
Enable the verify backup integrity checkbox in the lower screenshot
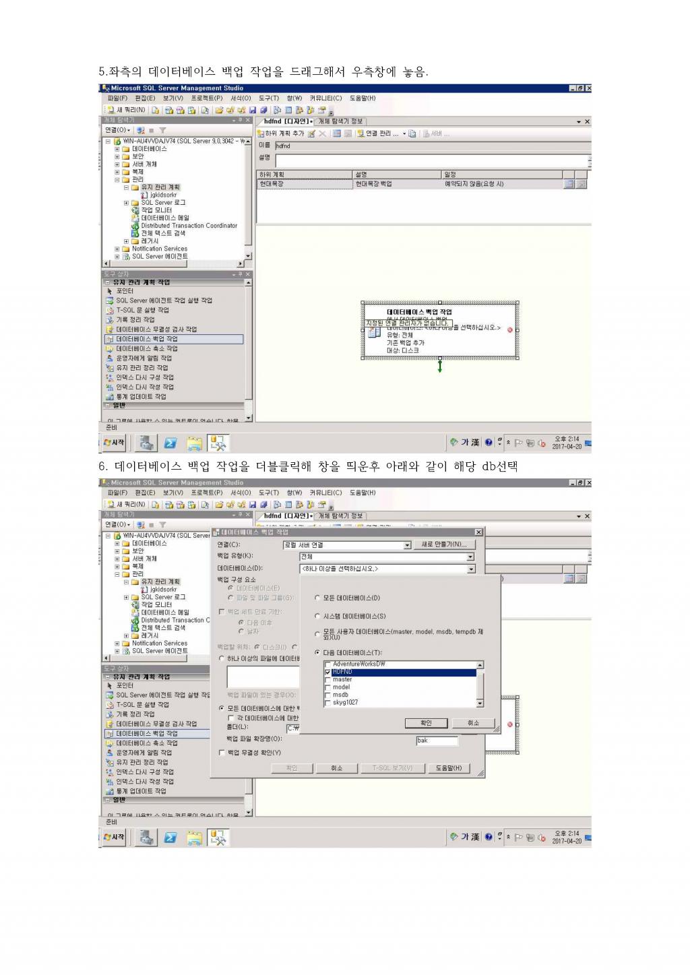click(222, 753)
